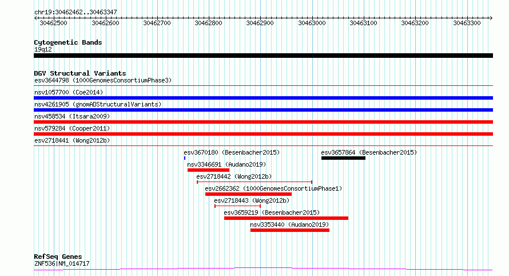The height and width of the screenshot is (276, 509).
Task: Select ruler tick label 30462800
Action: click(x=208, y=23)
